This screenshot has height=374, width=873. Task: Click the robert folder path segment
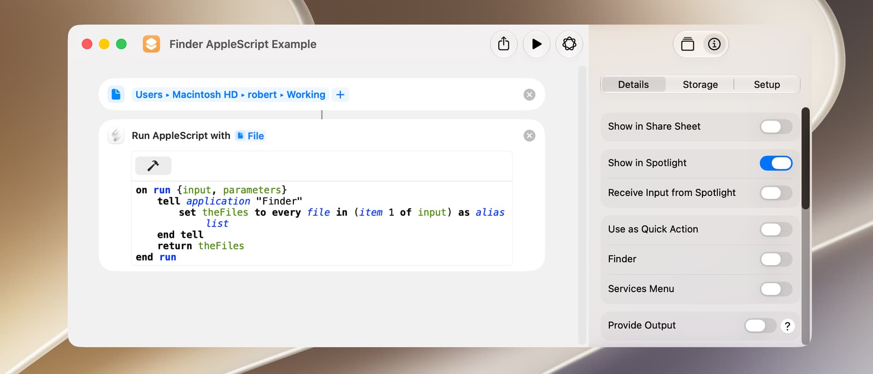coord(262,95)
